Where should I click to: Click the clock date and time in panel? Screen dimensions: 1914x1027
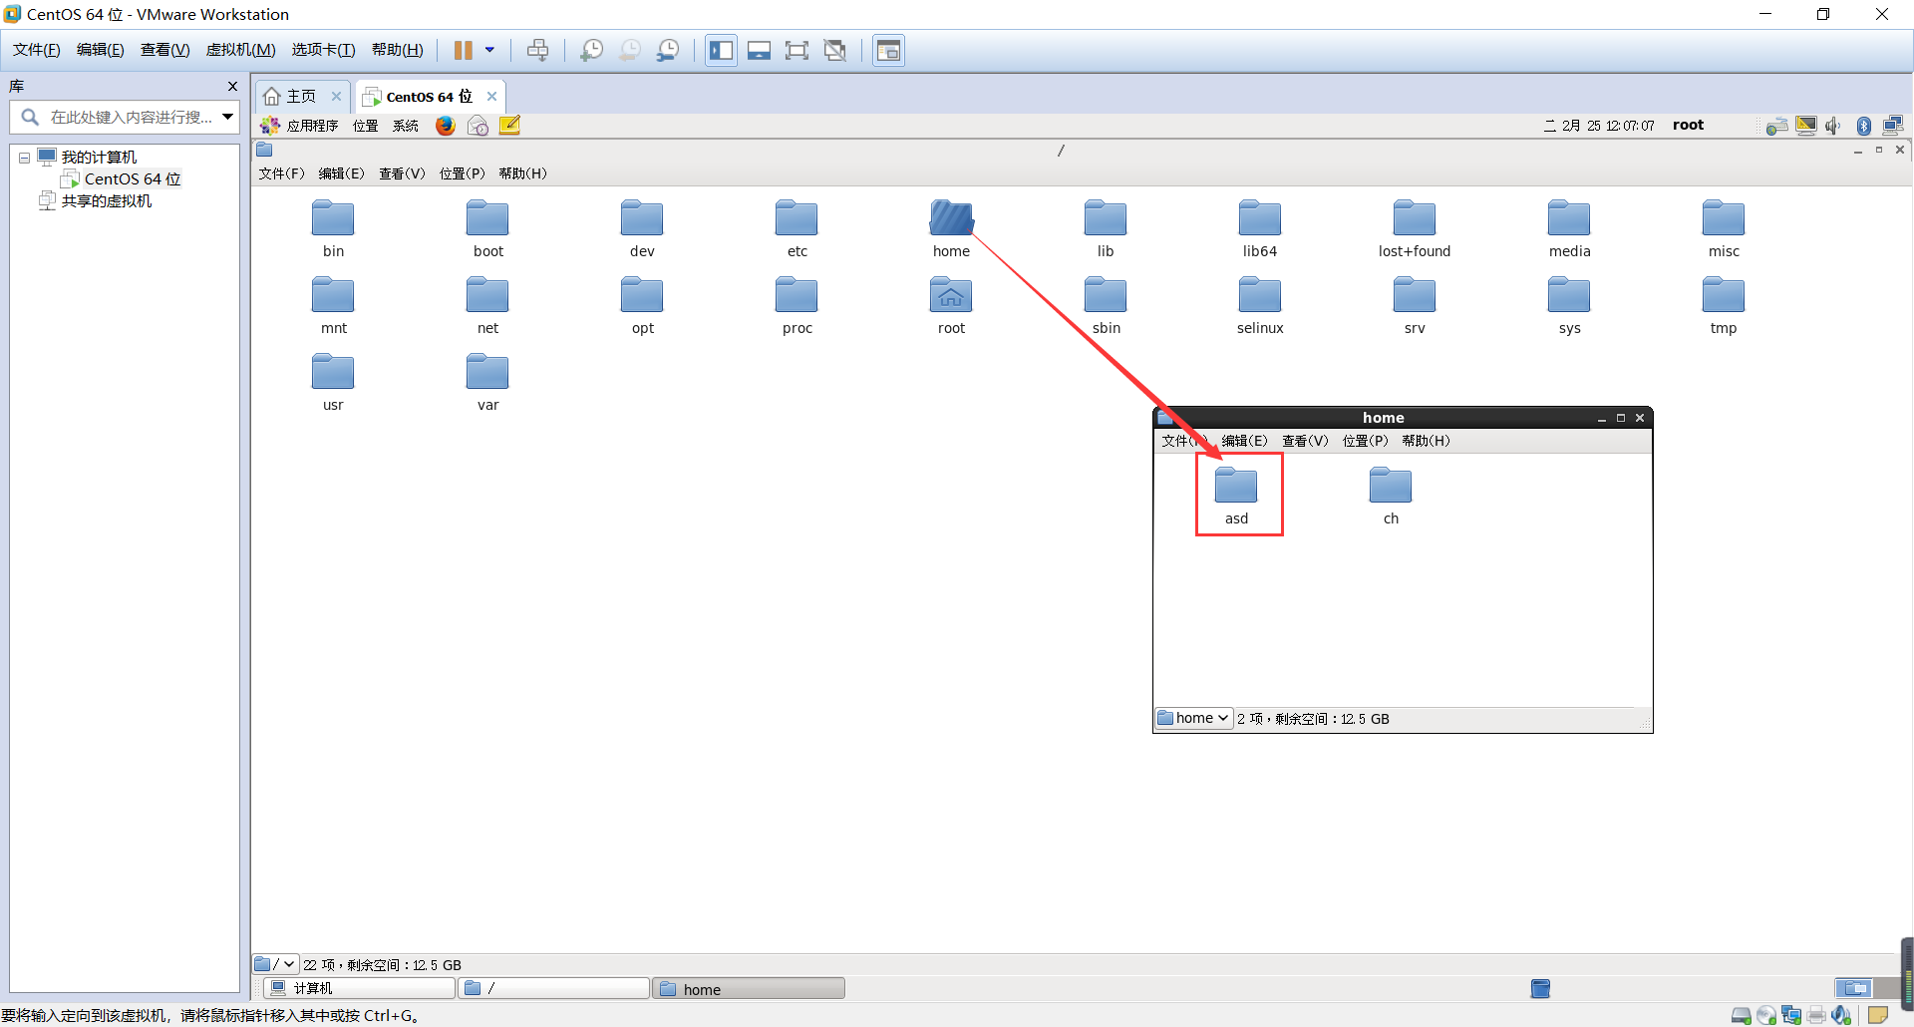(1600, 126)
